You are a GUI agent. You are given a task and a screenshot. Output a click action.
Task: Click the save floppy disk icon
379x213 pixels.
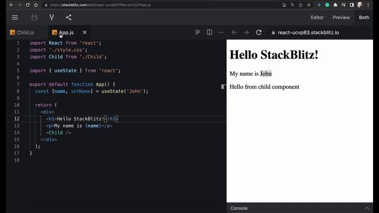(x=34, y=17)
